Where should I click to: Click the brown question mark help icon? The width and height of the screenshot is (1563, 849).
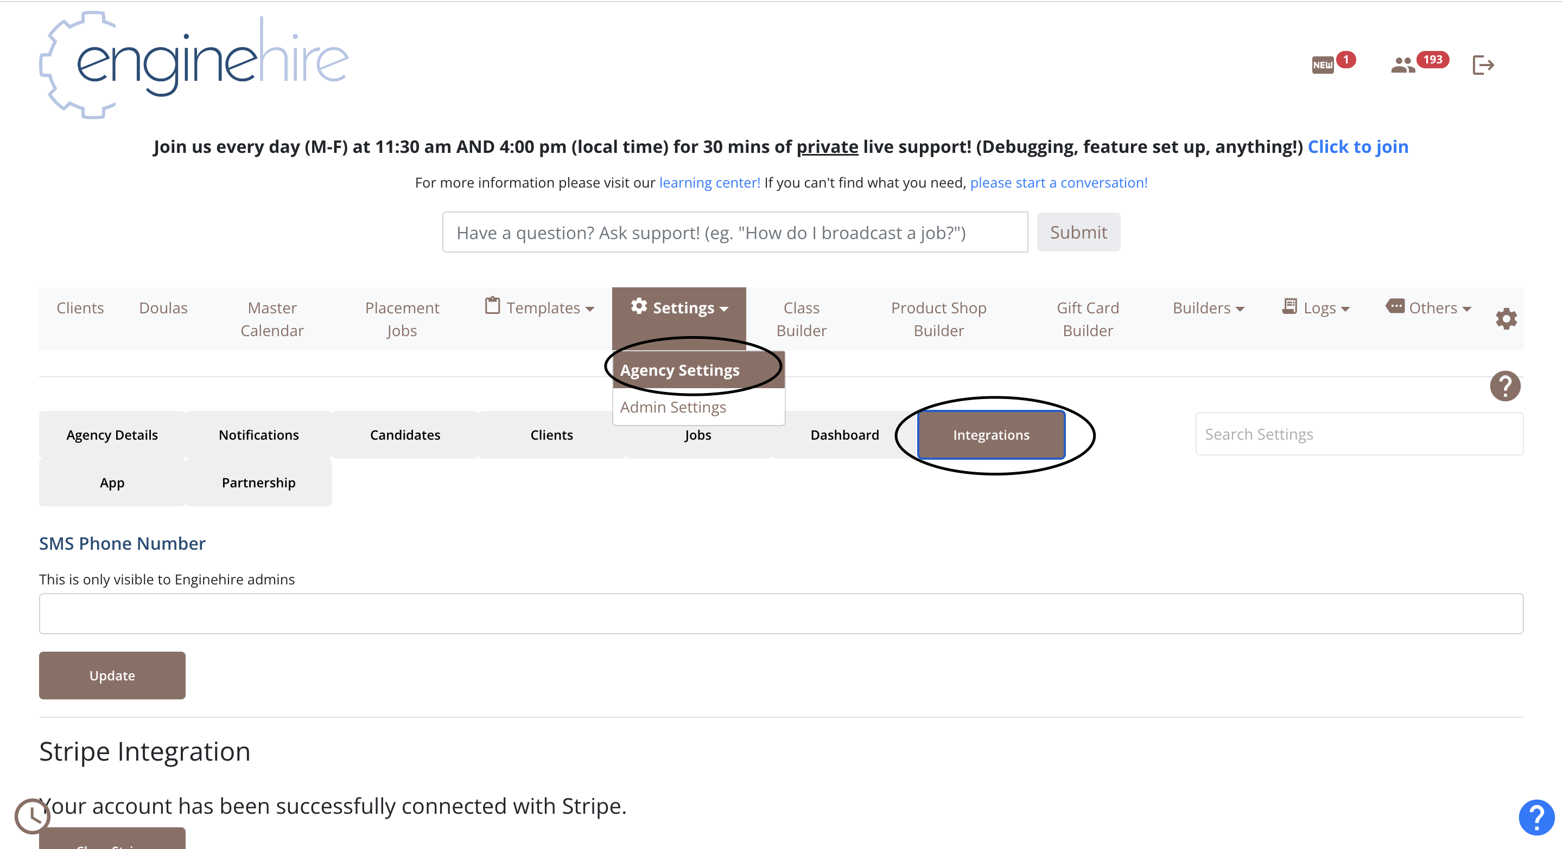click(1505, 386)
